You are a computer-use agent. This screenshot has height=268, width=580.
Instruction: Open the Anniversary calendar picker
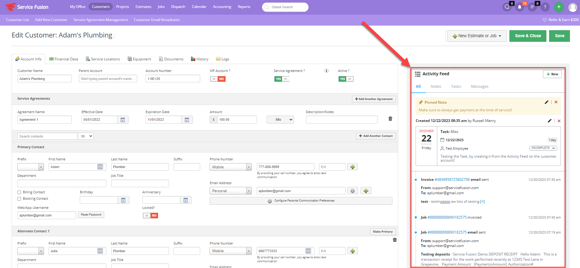(186, 200)
